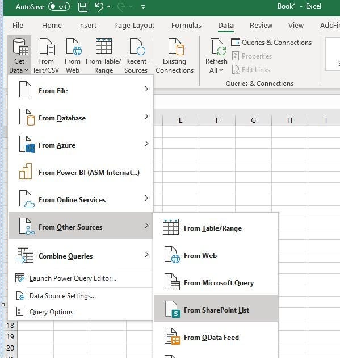The width and height of the screenshot is (340, 358).
Task: Expand From Other Sources submenu arrow
Action: tap(146, 226)
